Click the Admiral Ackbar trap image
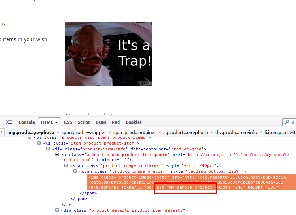Image resolution: width=296 pixels, height=215 pixels. click(109, 54)
